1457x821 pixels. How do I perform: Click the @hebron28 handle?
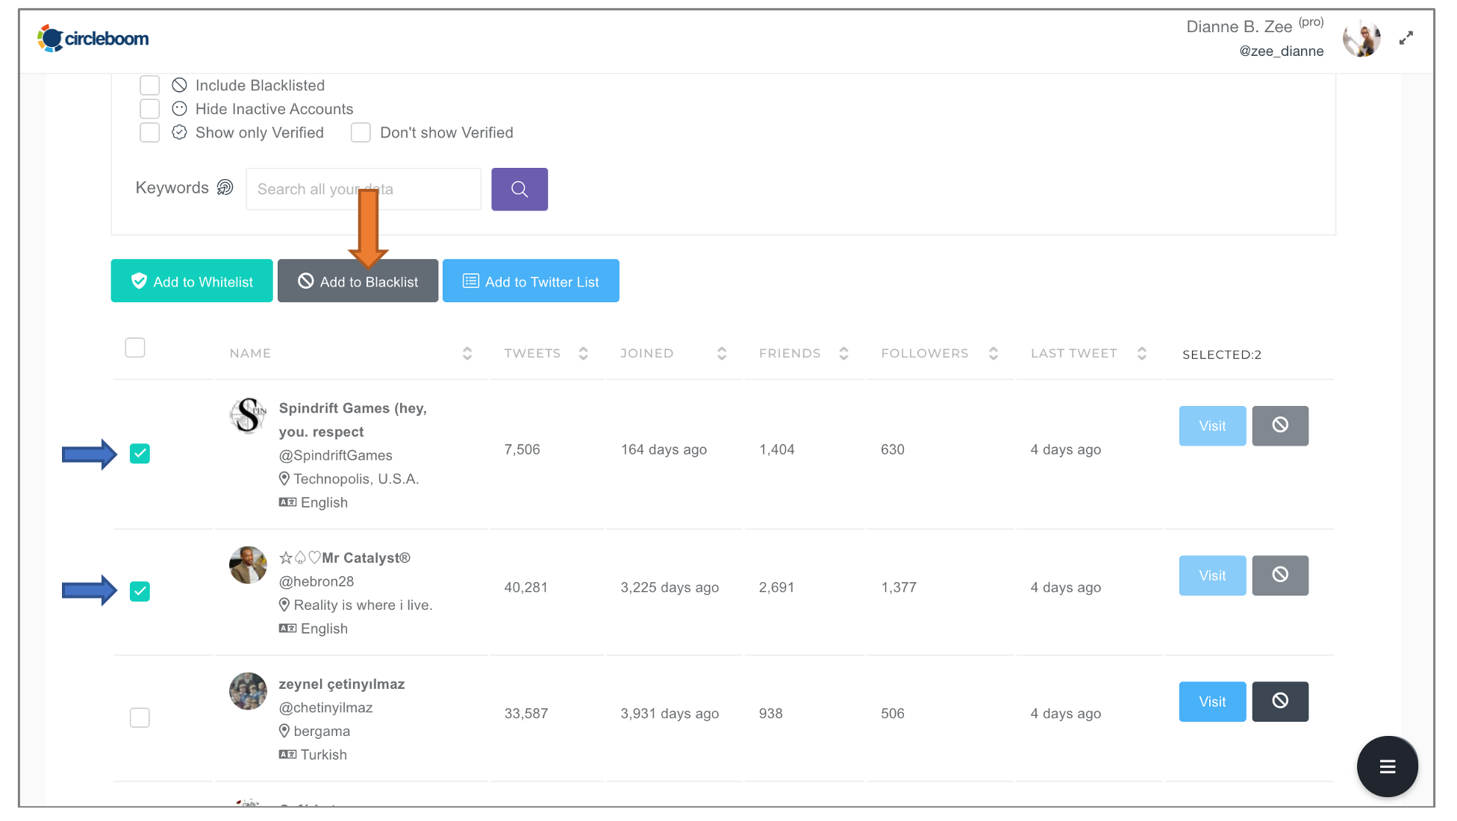pos(316,581)
